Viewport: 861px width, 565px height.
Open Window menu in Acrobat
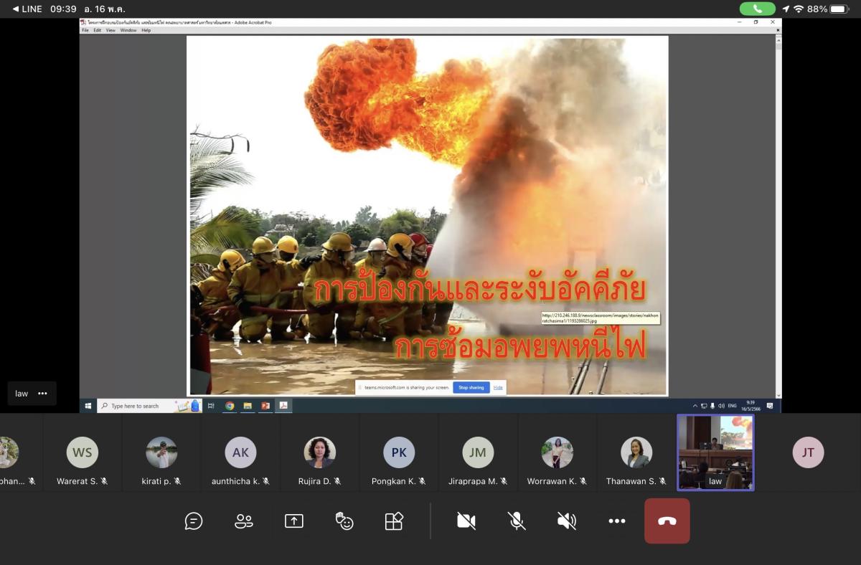(x=128, y=30)
